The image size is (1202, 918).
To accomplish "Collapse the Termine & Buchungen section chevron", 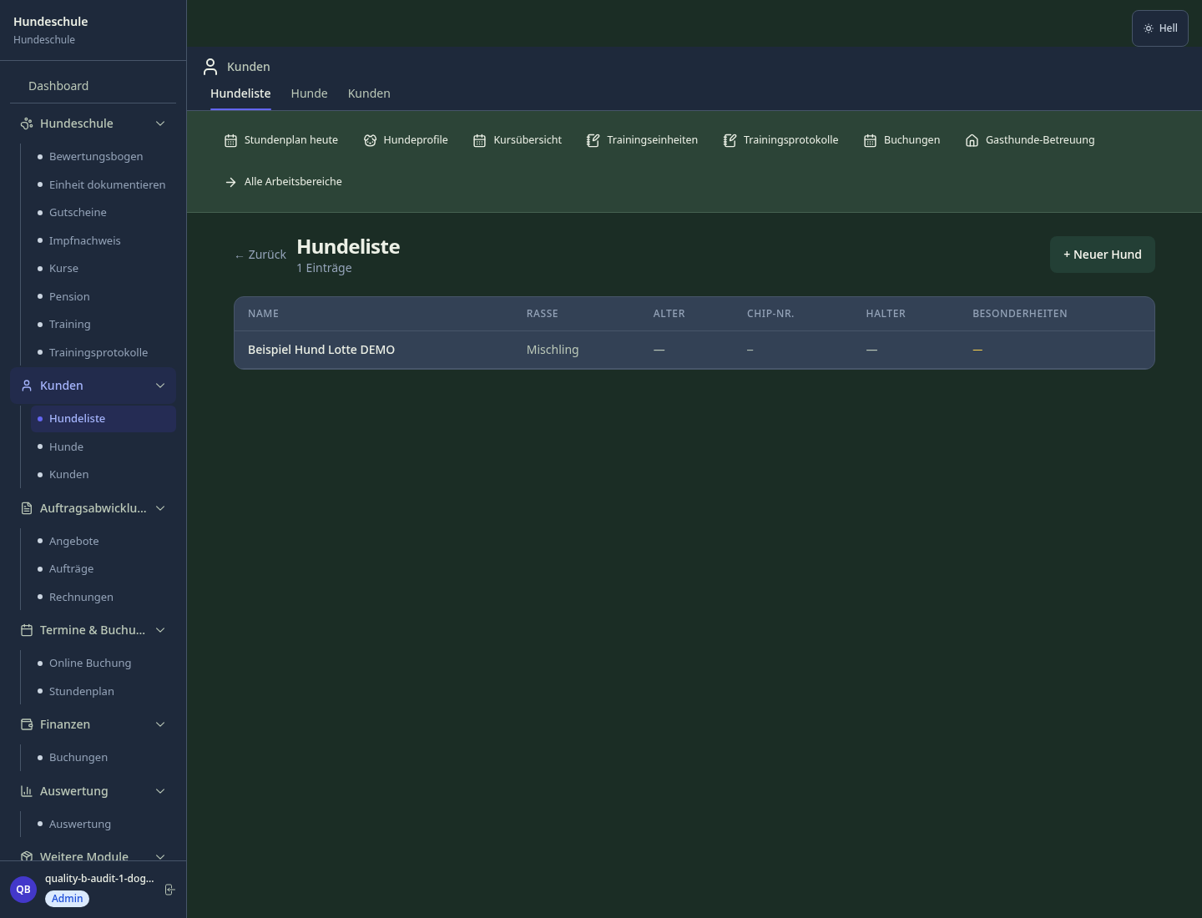I will [160, 630].
